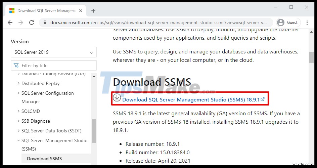
Task: View site info via lock icon
Action: tap(45, 23)
